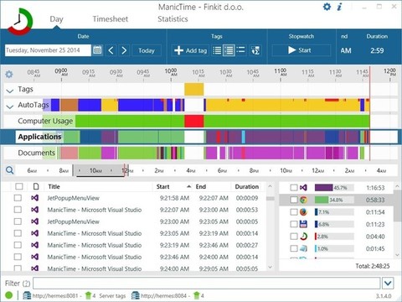Click the Today button

tap(147, 50)
